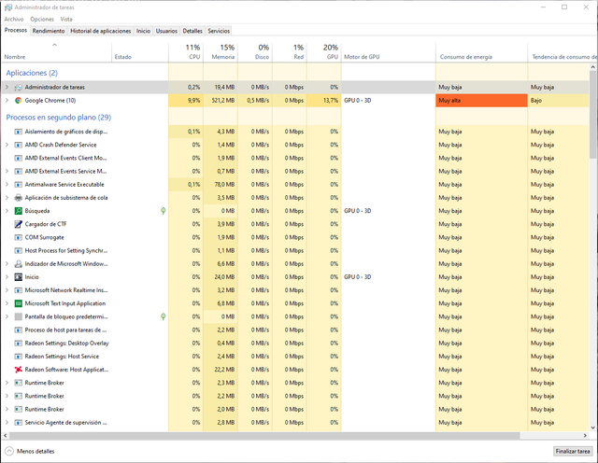Open the Detalles tab
This screenshot has height=463, width=598.
192,31
